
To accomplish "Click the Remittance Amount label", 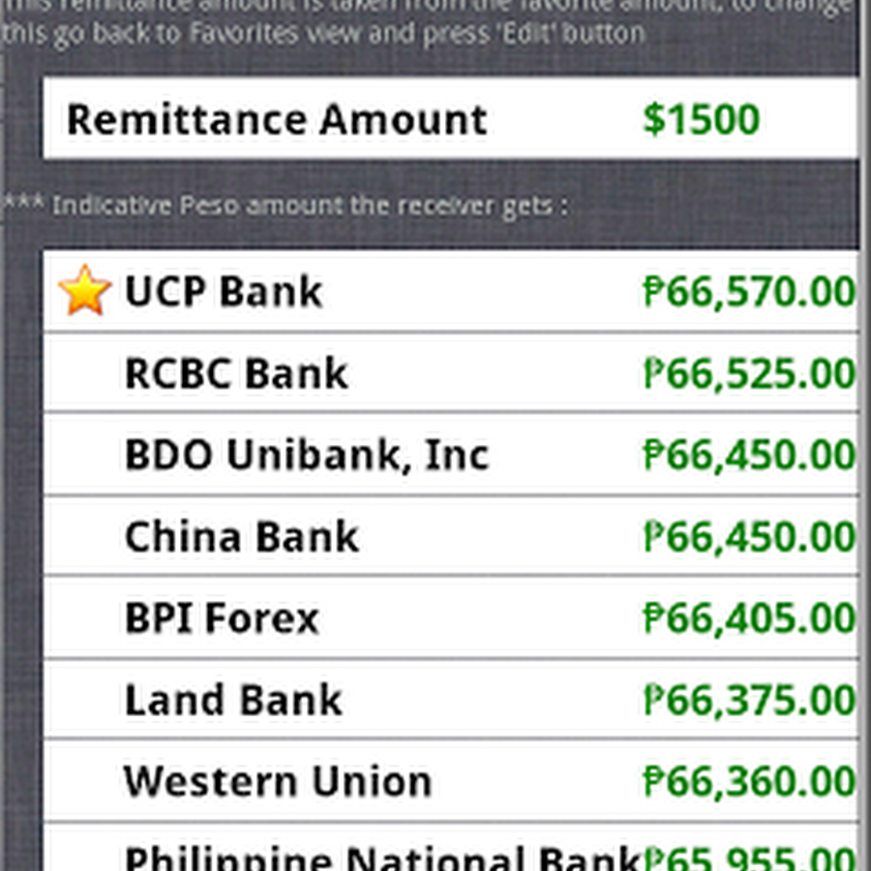I will 277,120.
